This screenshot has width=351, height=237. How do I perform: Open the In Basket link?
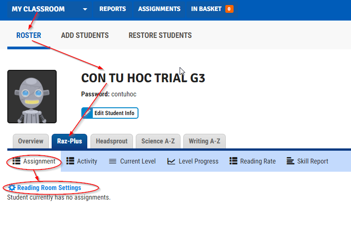(x=206, y=9)
